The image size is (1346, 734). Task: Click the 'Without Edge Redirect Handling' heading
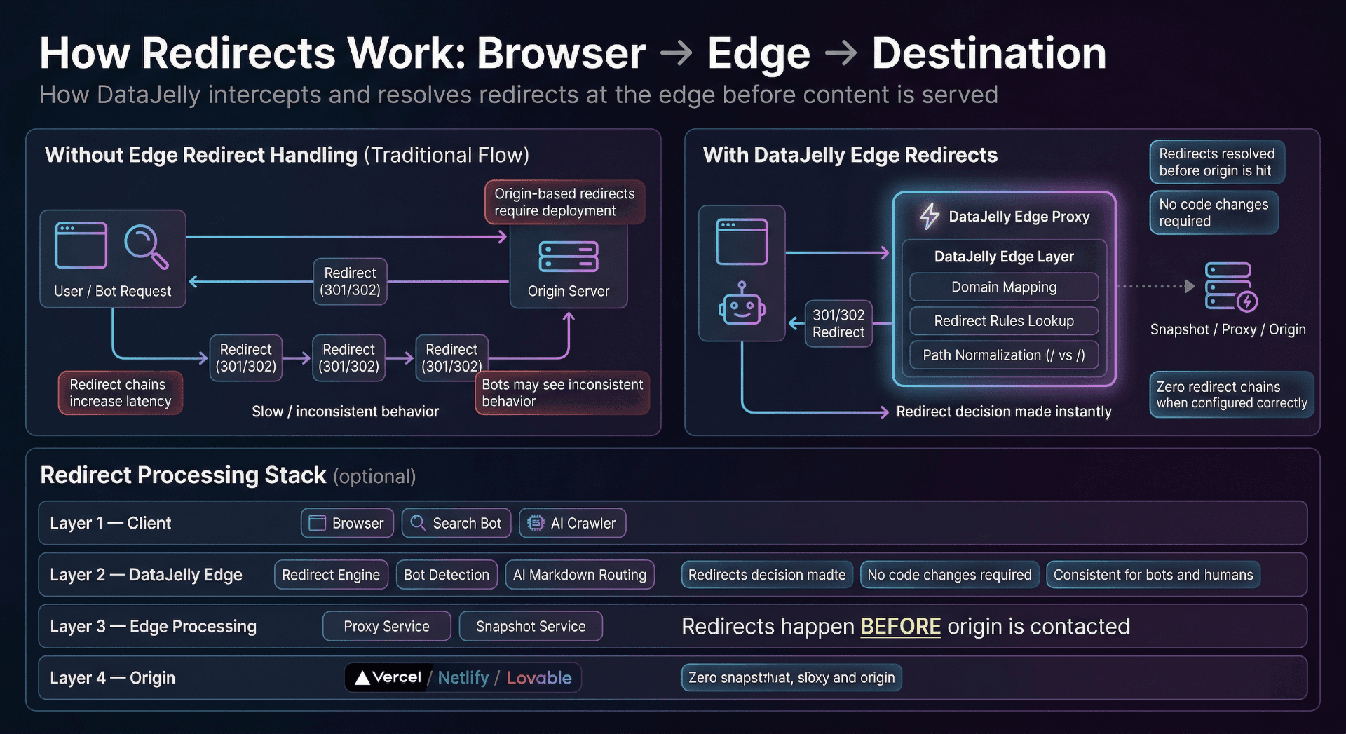[201, 155]
